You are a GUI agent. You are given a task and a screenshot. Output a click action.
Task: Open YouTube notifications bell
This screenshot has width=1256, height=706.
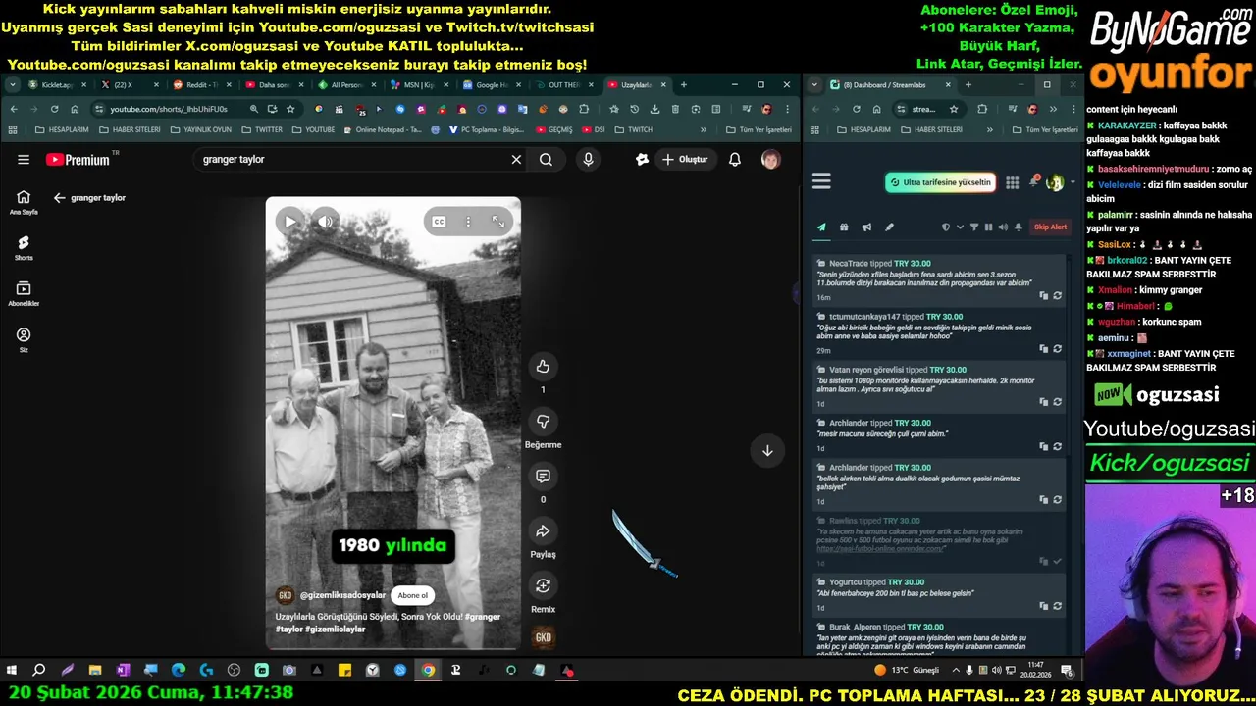734,159
